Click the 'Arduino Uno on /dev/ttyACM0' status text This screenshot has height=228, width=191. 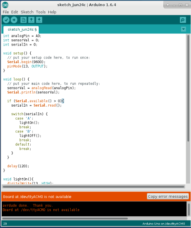(x=163, y=224)
